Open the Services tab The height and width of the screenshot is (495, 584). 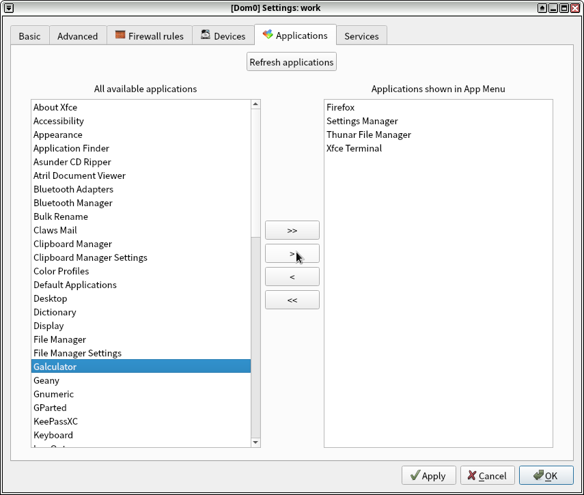click(x=361, y=36)
